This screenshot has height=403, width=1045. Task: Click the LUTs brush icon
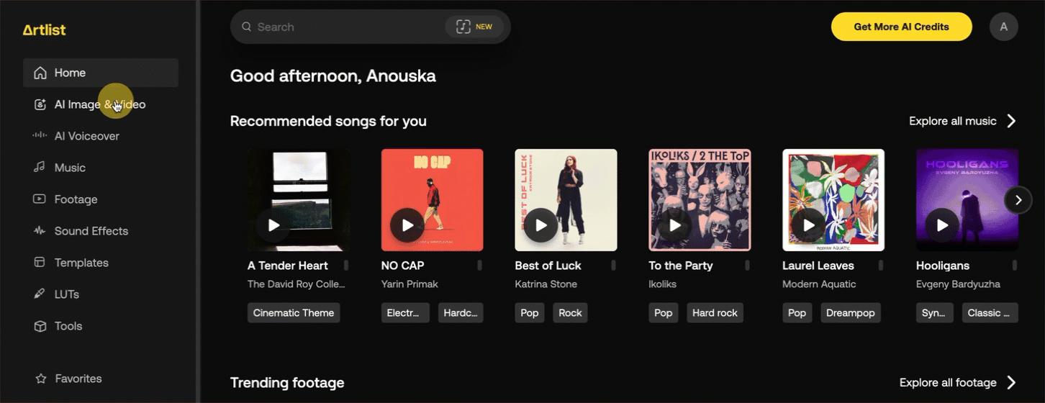(40, 294)
